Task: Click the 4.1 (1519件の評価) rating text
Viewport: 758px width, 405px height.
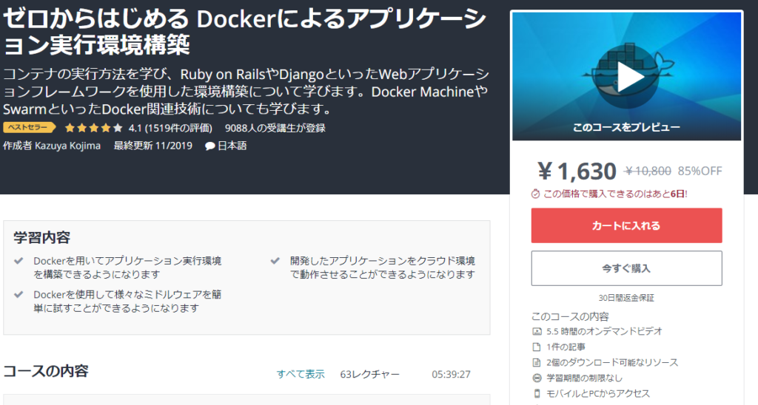Action: click(170, 128)
